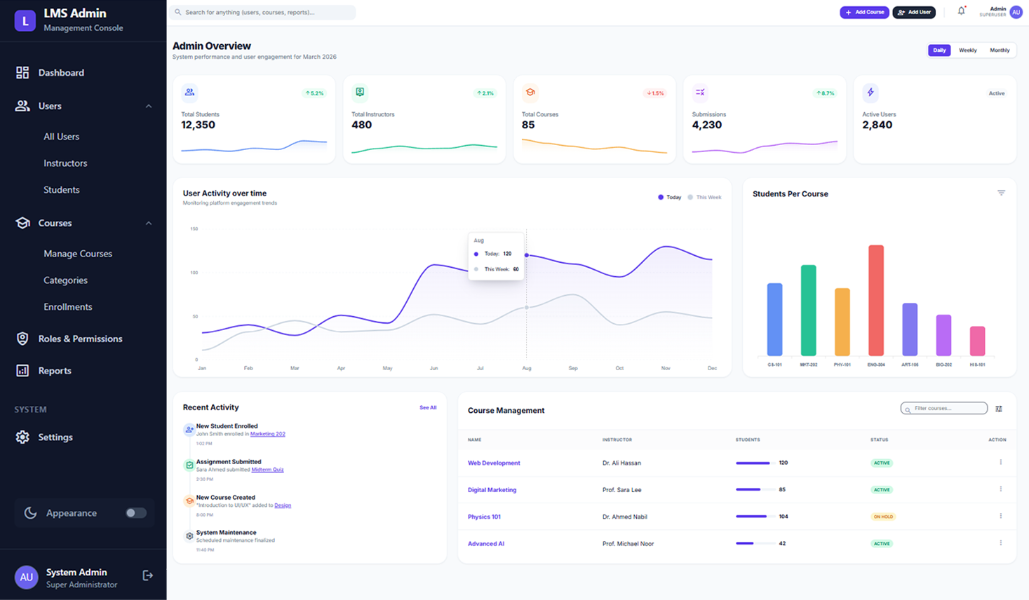Click the New Student Enrolled activity icon

tap(189, 430)
